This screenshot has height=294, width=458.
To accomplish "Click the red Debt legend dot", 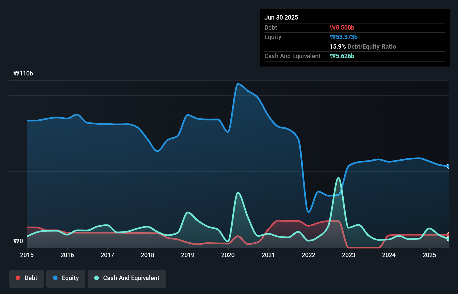I will click(x=18, y=278).
